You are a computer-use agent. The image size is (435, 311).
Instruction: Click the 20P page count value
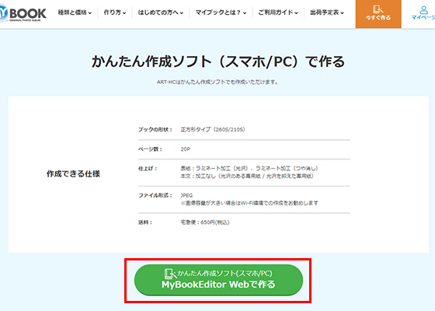tap(186, 149)
